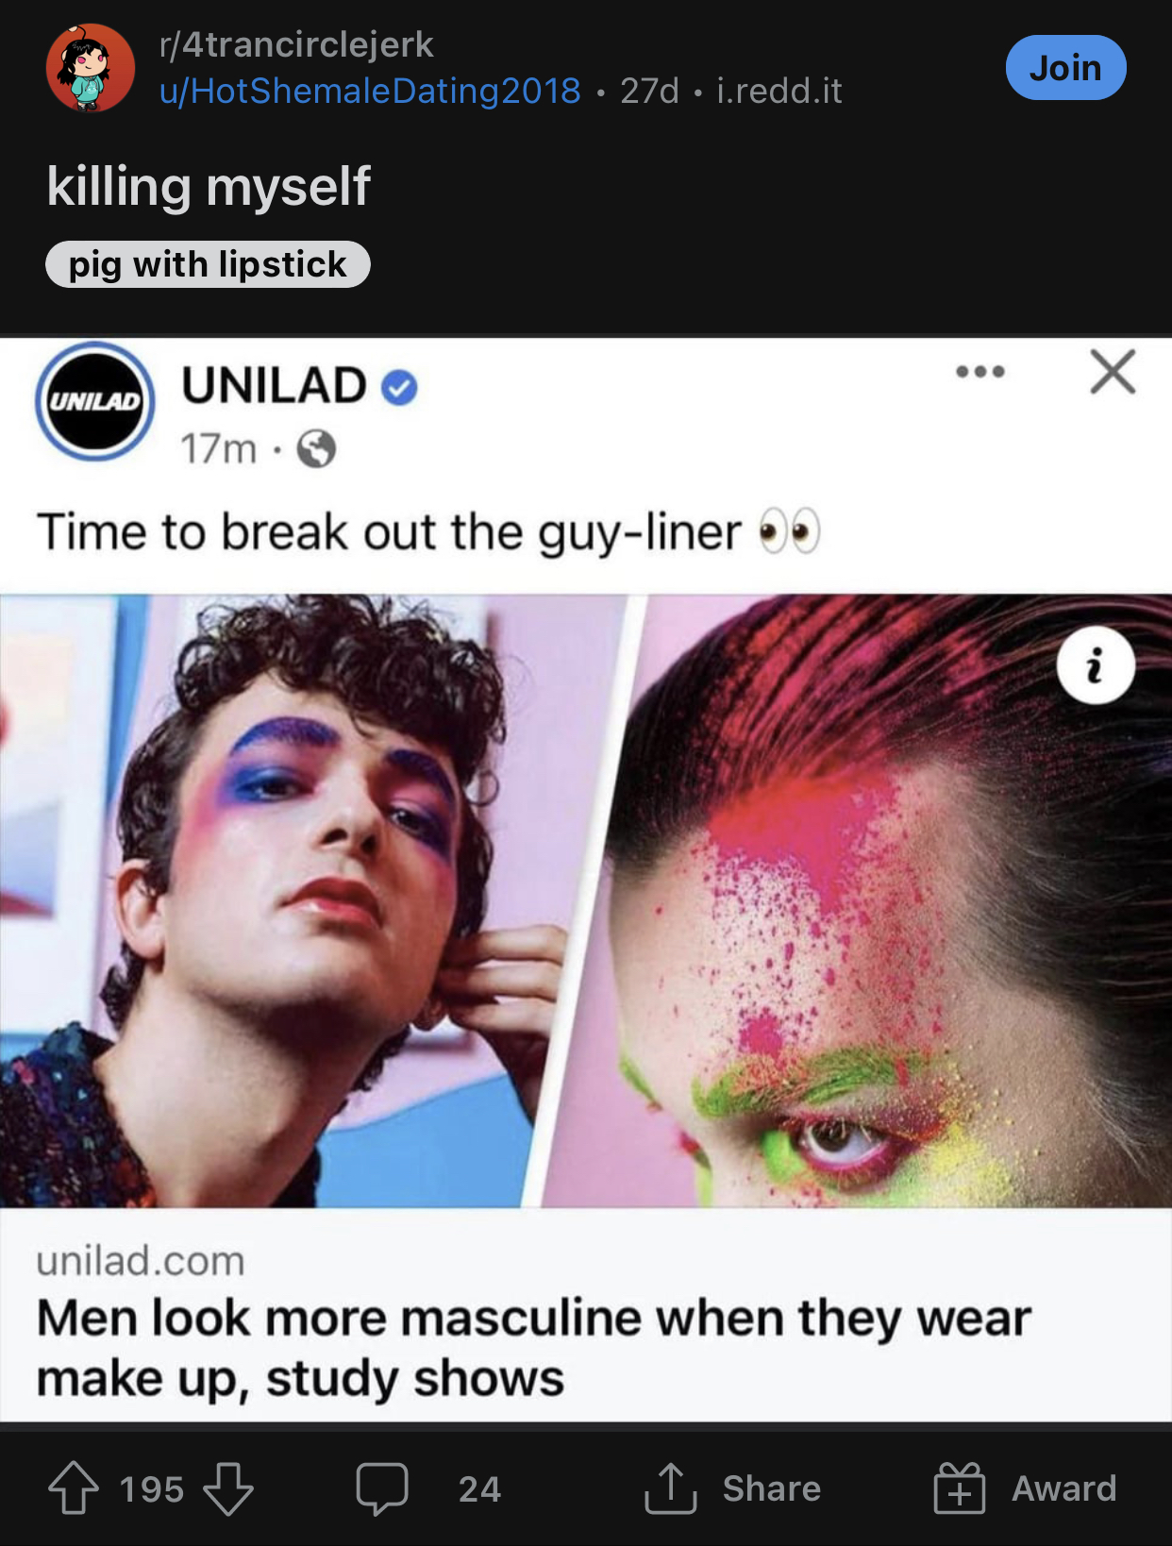Click the UNILAD round logo
This screenshot has width=1172, height=1546.
pyautogui.click(x=95, y=401)
